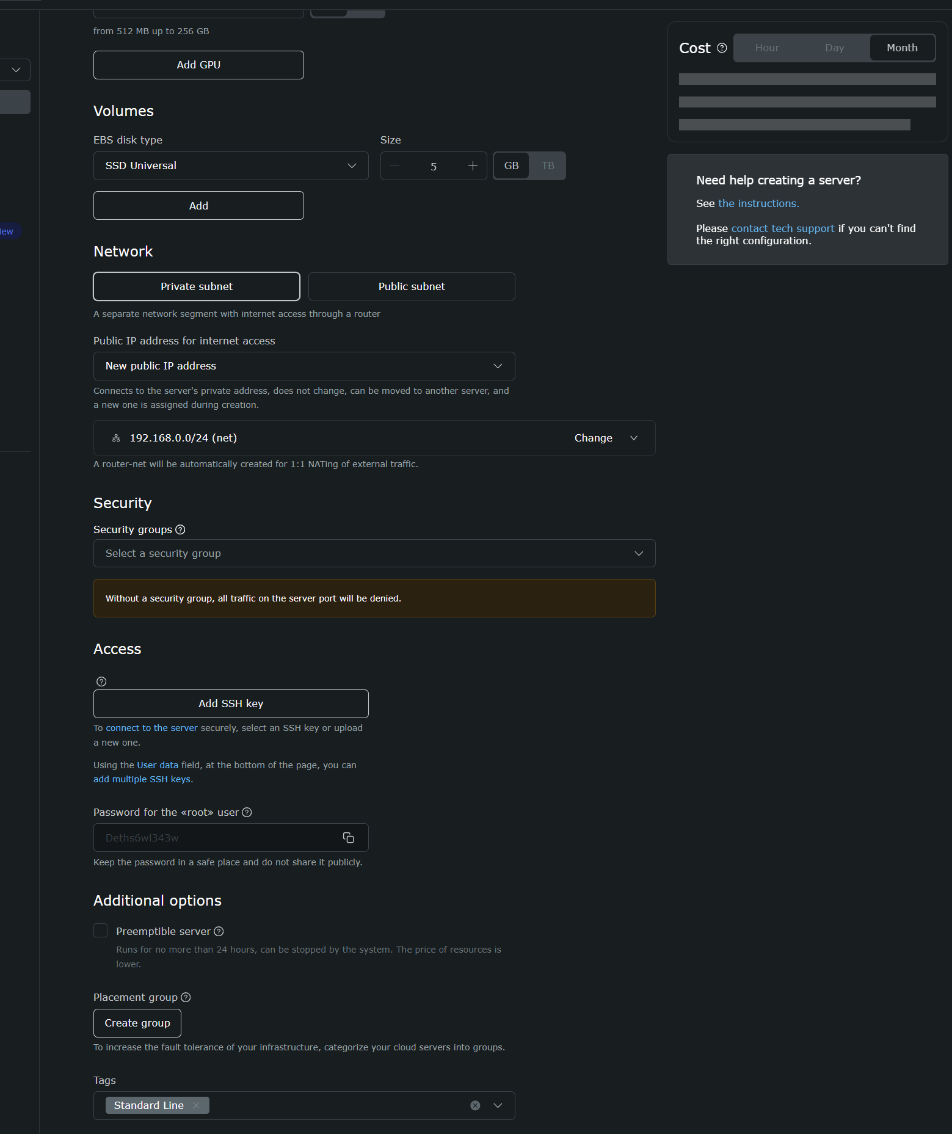Copy the root password with copy icon
The width and height of the screenshot is (952, 1134).
click(x=348, y=838)
